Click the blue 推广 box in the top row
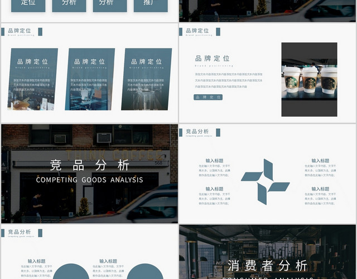Image resolution: width=357 pixels, height=279 pixels. 151,6
